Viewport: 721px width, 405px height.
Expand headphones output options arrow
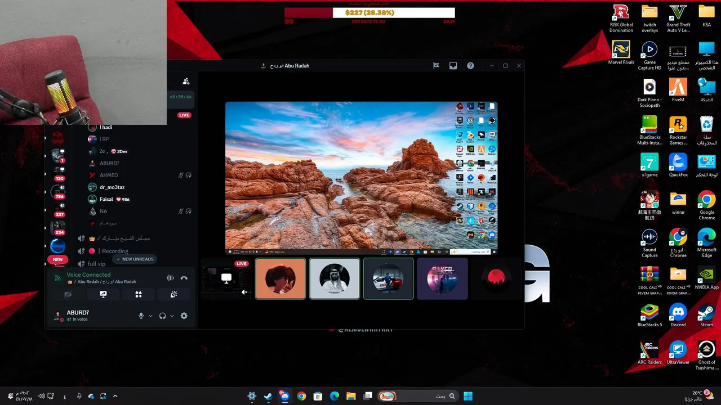tap(172, 316)
